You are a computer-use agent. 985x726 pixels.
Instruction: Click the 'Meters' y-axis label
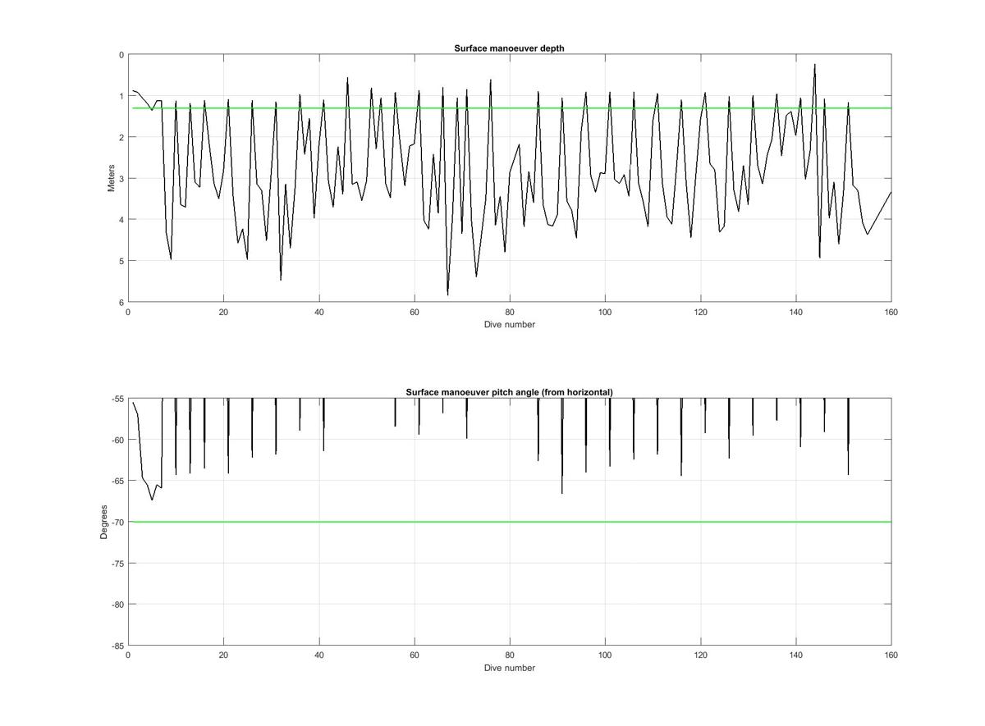pyautogui.click(x=111, y=178)
